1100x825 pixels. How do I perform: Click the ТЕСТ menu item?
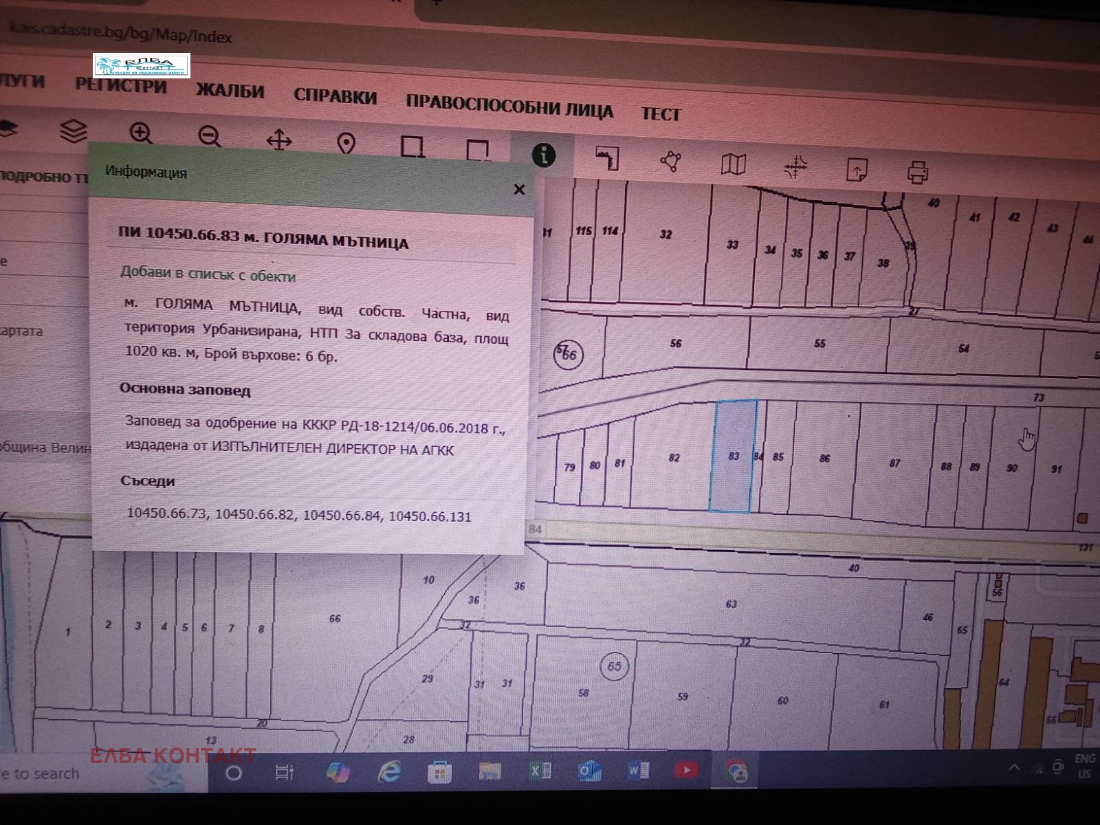(661, 114)
